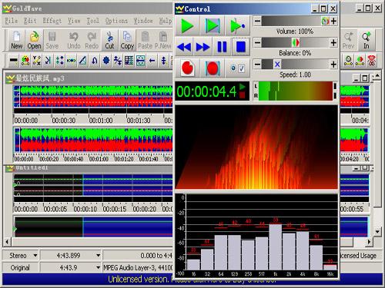Click the grid table effect icon

[129, 61]
